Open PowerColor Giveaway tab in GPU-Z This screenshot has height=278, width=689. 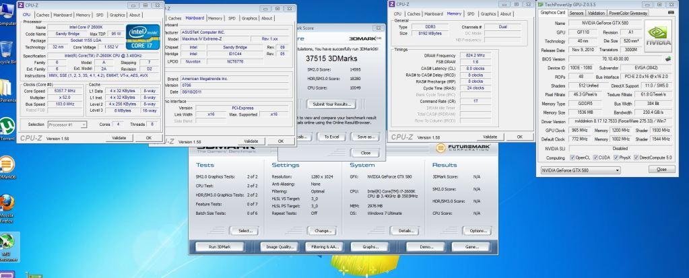point(628,13)
